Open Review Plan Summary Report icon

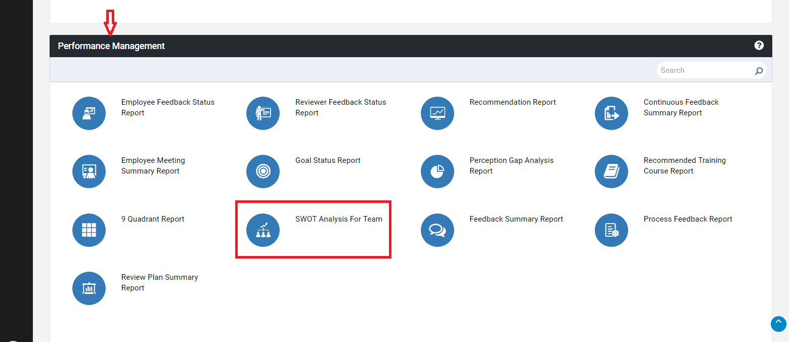point(89,288)
